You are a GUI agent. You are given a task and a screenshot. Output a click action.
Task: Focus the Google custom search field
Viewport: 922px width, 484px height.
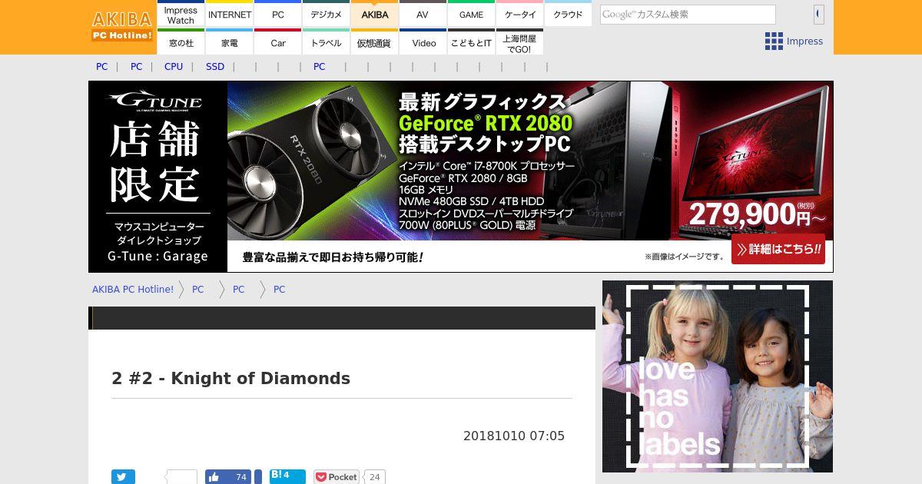click(x=688, y=15)
